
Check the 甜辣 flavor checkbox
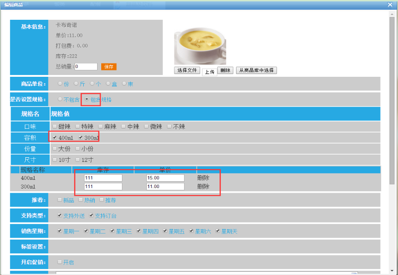pyautogui.click(x=55, y=126)
